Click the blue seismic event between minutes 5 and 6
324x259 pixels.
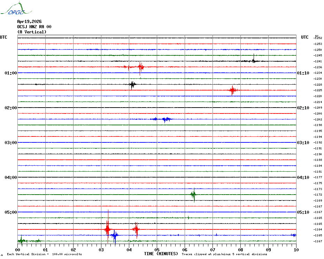point(165,119)
